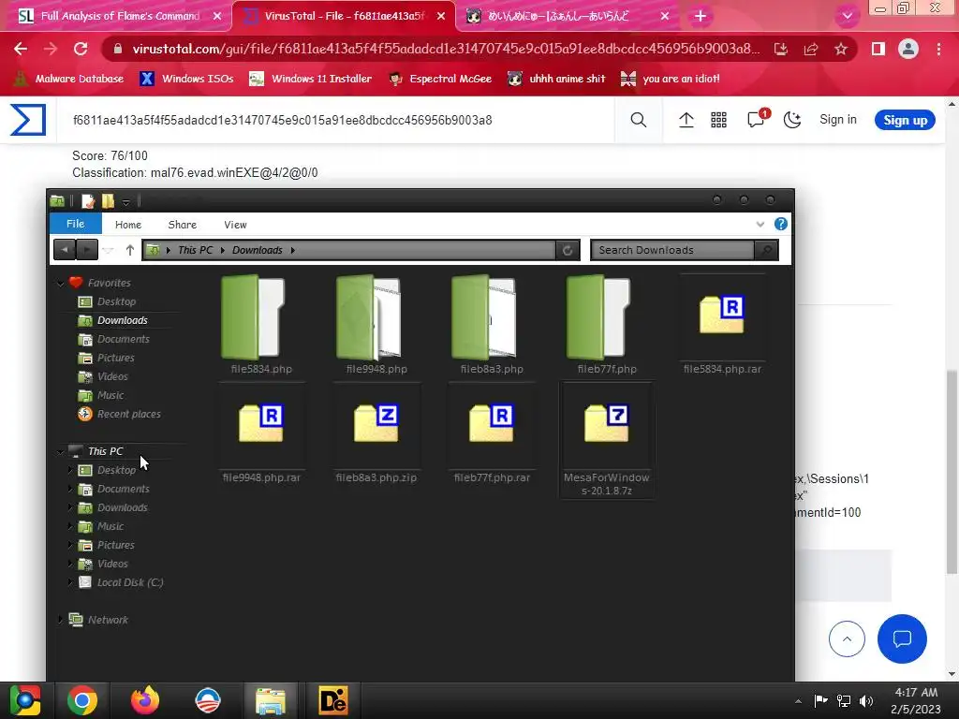Switch to Share ribbon tab
959x719 pixels.
click(183, 225)
